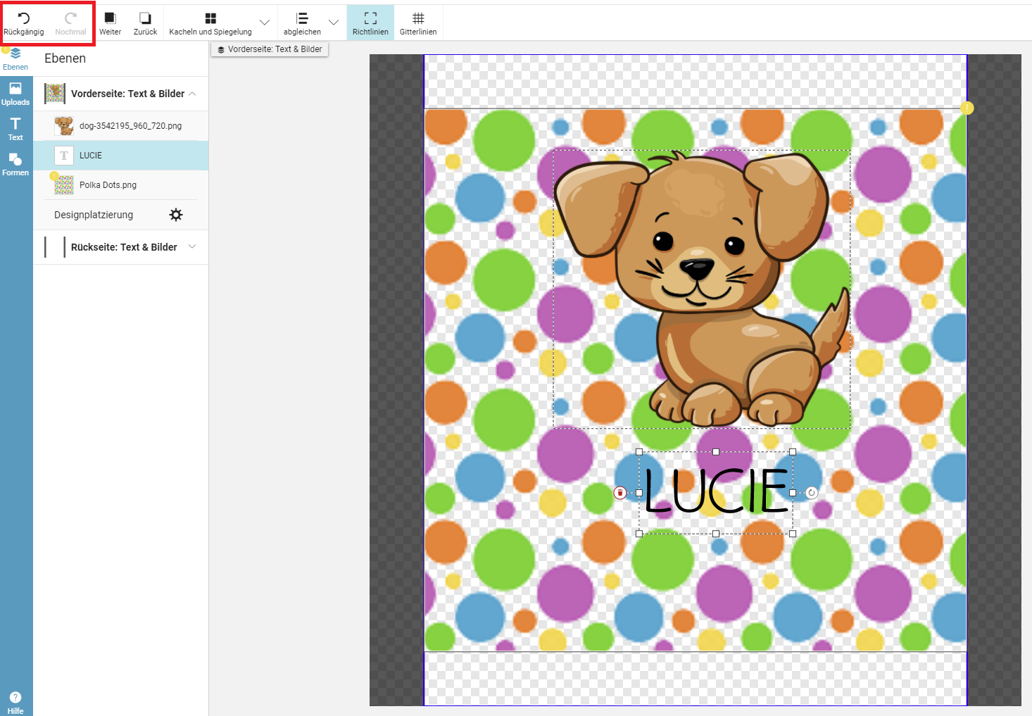Click the Vorderseite section thumbnail
Screen dimensions: 1032x716
point(55,94)
